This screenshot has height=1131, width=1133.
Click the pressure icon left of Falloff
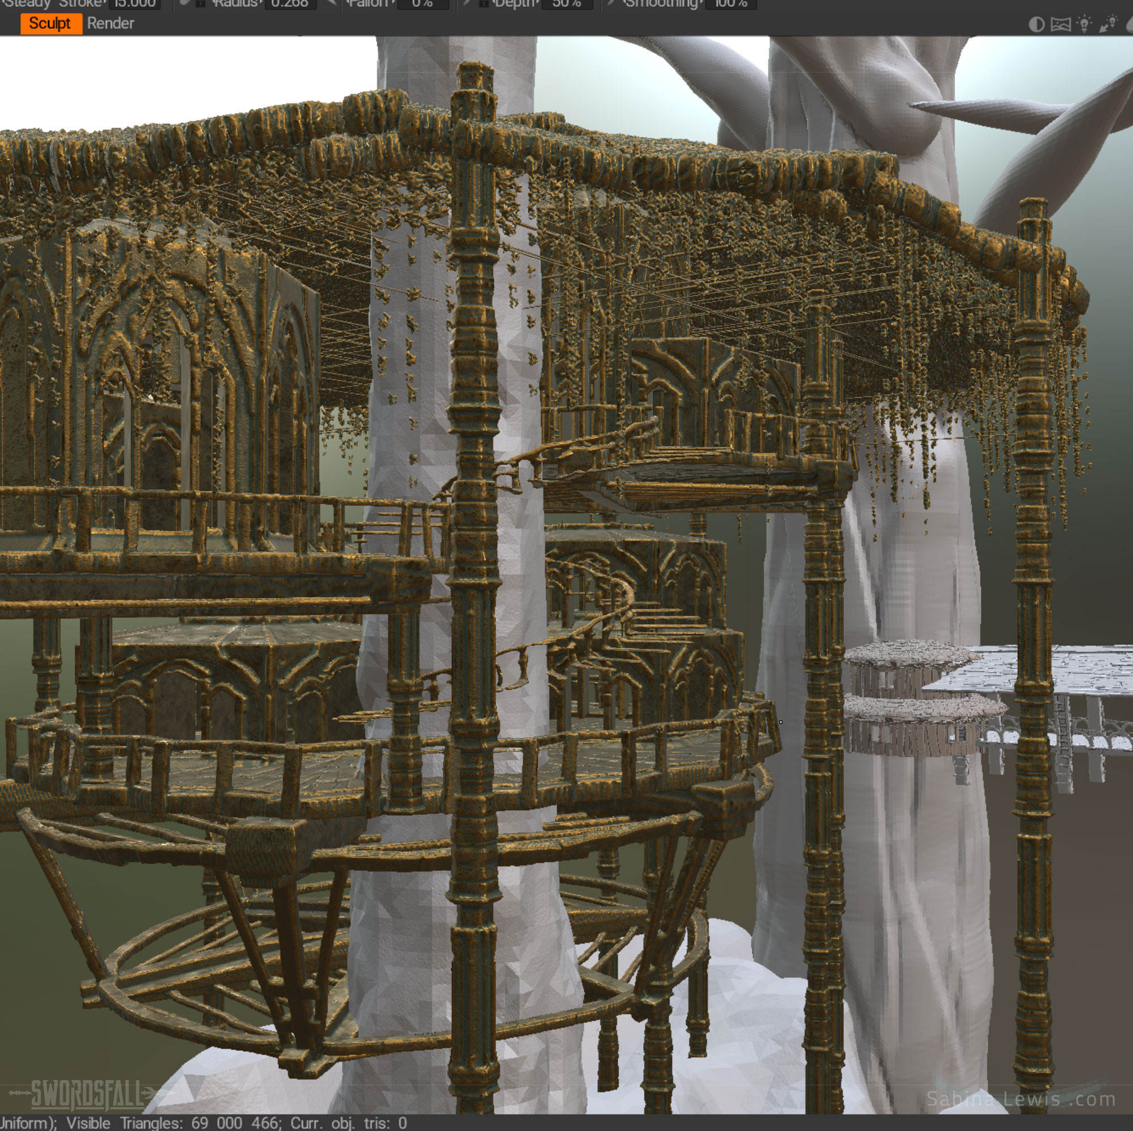332,3
